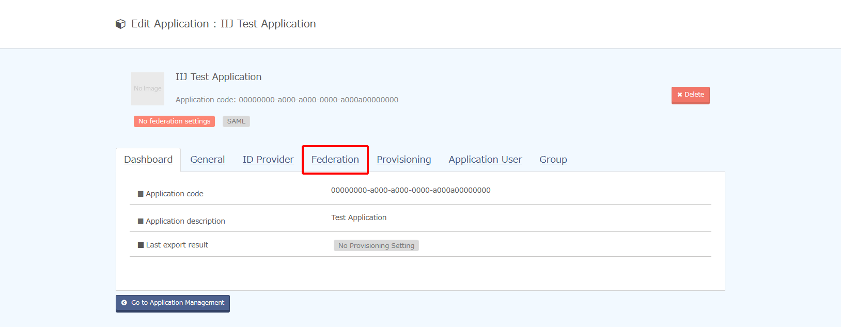
Task: Open the Dashboard tab
Action: [x=148, y=160]
